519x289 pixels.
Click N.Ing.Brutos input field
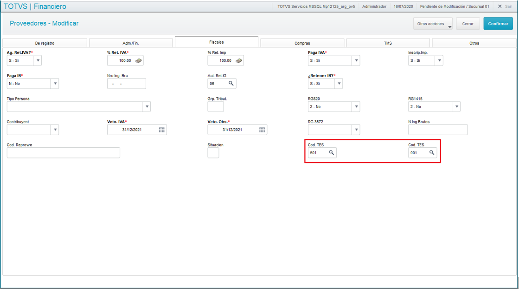pyautogui.click(x=437, y=130)
